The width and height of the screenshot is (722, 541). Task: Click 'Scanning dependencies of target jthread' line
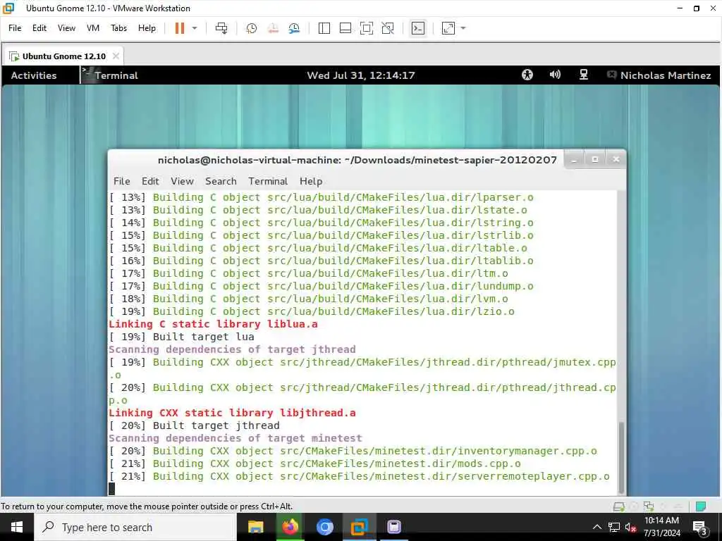(232, 349)
